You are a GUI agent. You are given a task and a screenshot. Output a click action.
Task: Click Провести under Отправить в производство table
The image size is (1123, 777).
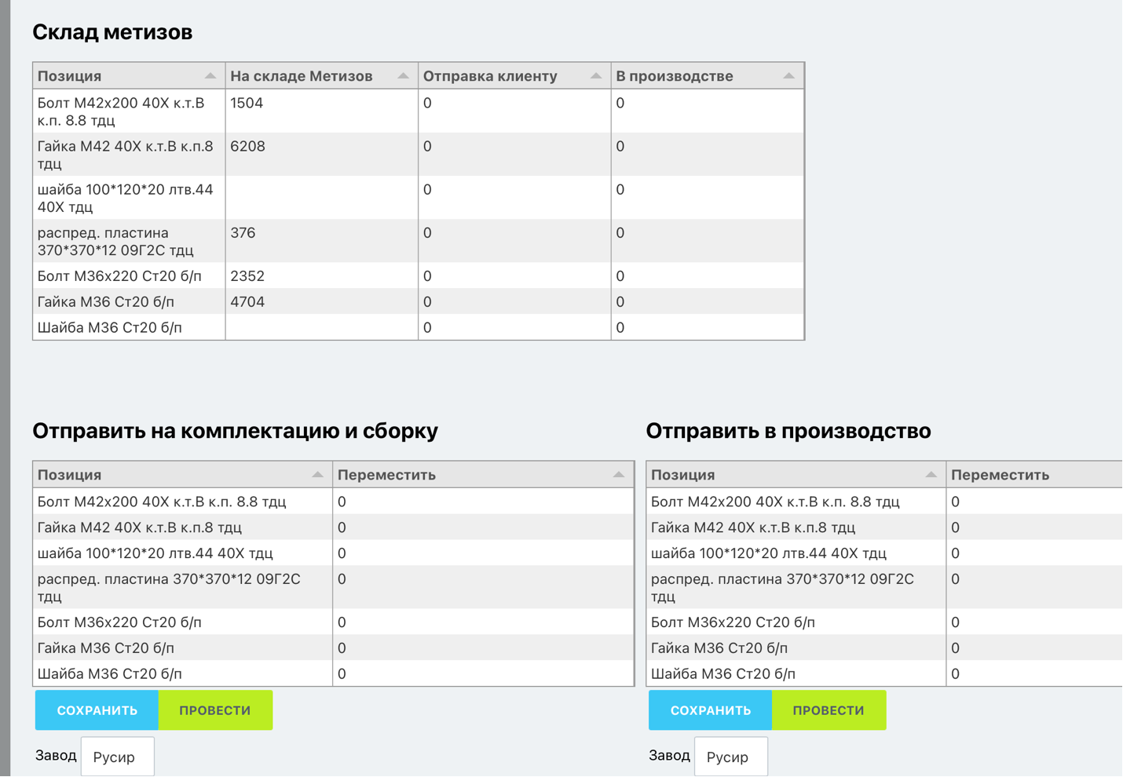click(829, 710)
